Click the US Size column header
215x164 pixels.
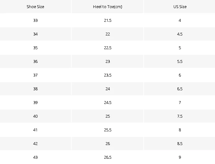coord(180,7)
